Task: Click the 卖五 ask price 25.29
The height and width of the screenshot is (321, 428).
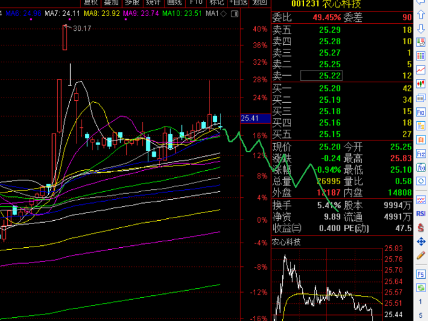Action: [x=330, y=30]
